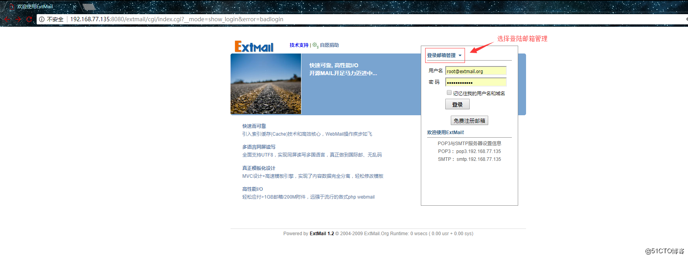The height and width of the screenshot is (258, 688).
Task: Click the site info icon beside 不安全
Action: 42,19
